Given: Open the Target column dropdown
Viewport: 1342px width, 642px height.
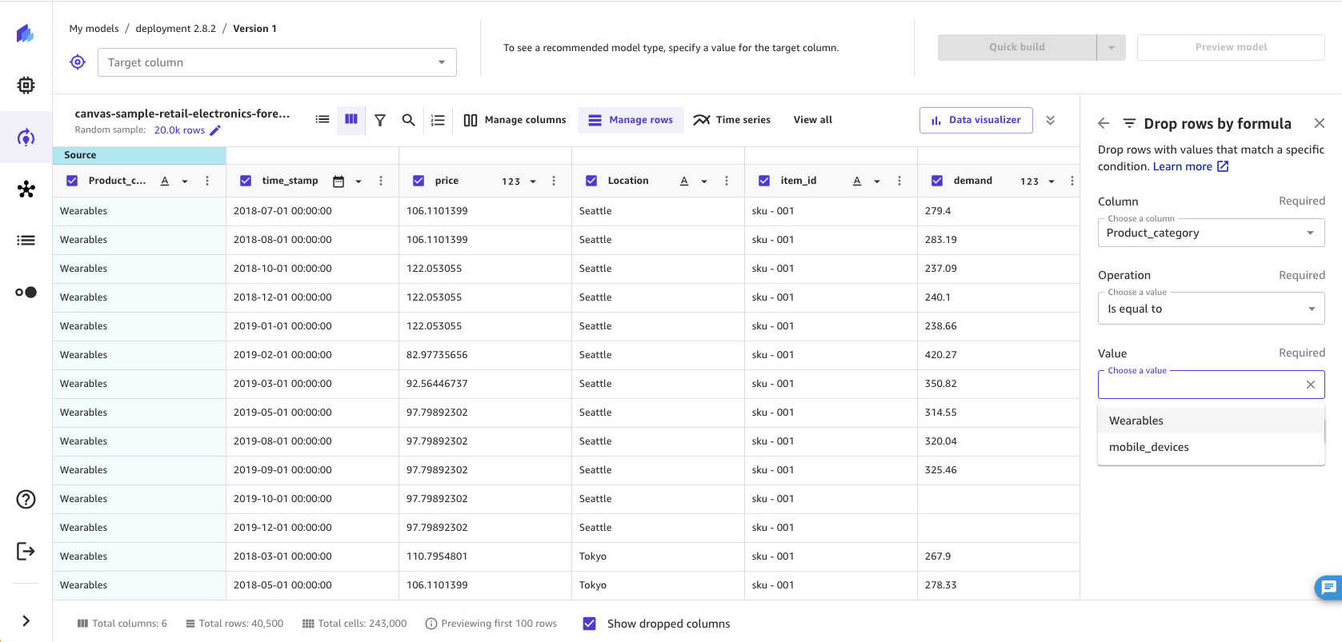Looking at the screenshot, I should [277, 62].
